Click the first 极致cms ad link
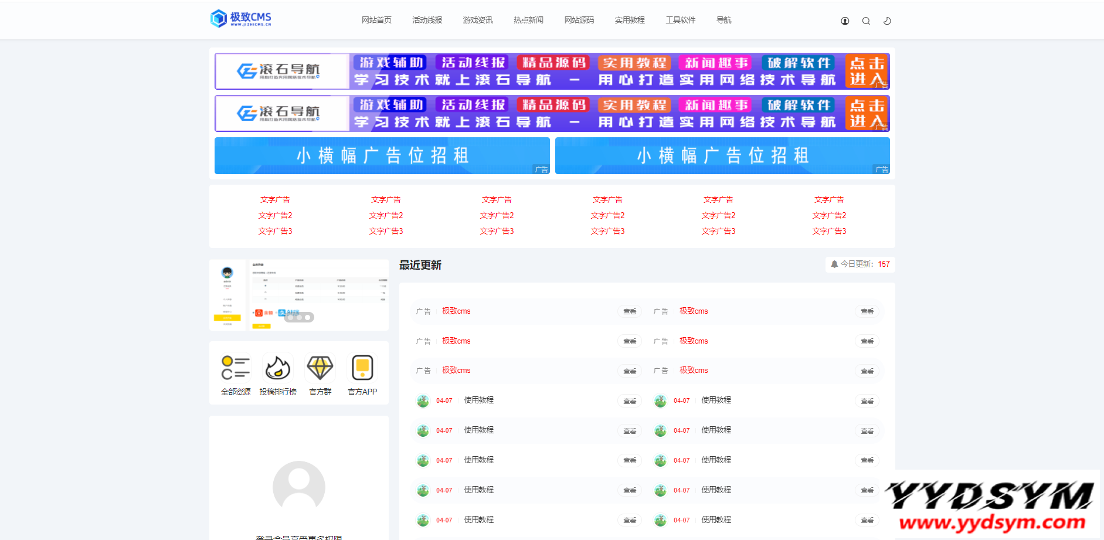This screenshot has height=540, width=1104. [x=456, y=311]
